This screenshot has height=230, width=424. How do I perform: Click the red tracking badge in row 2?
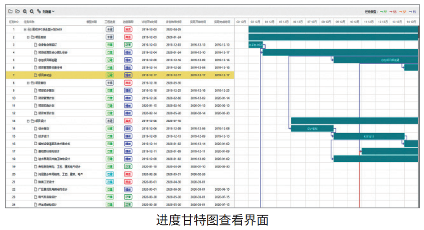click(x=128, y=37)
